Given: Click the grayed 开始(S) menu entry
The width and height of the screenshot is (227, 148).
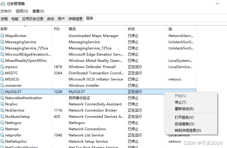Looking at the screenshot, I should pyautogui.click(x=180, y=96).
